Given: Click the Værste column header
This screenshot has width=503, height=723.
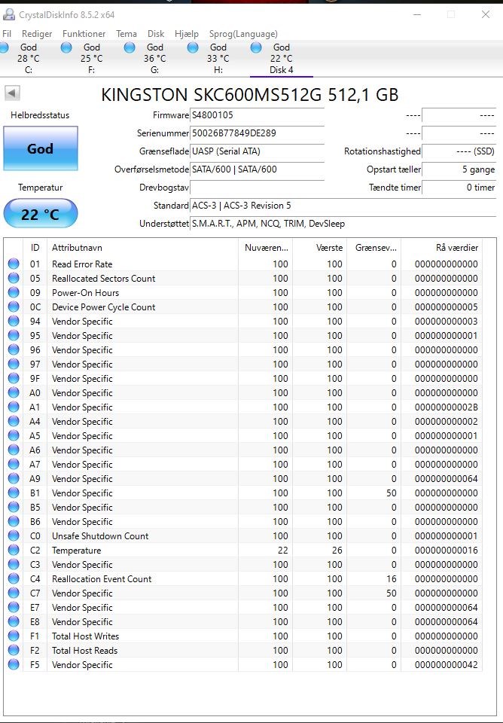Looking at the screenshot, I should click(x=319, y=248).
